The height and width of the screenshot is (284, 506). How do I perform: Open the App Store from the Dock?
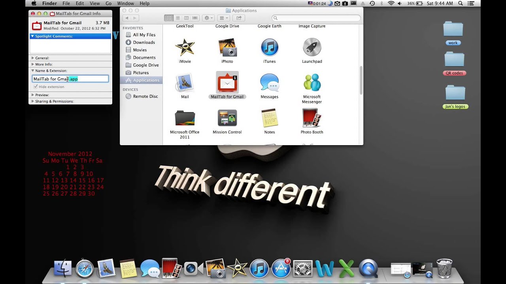281,269
